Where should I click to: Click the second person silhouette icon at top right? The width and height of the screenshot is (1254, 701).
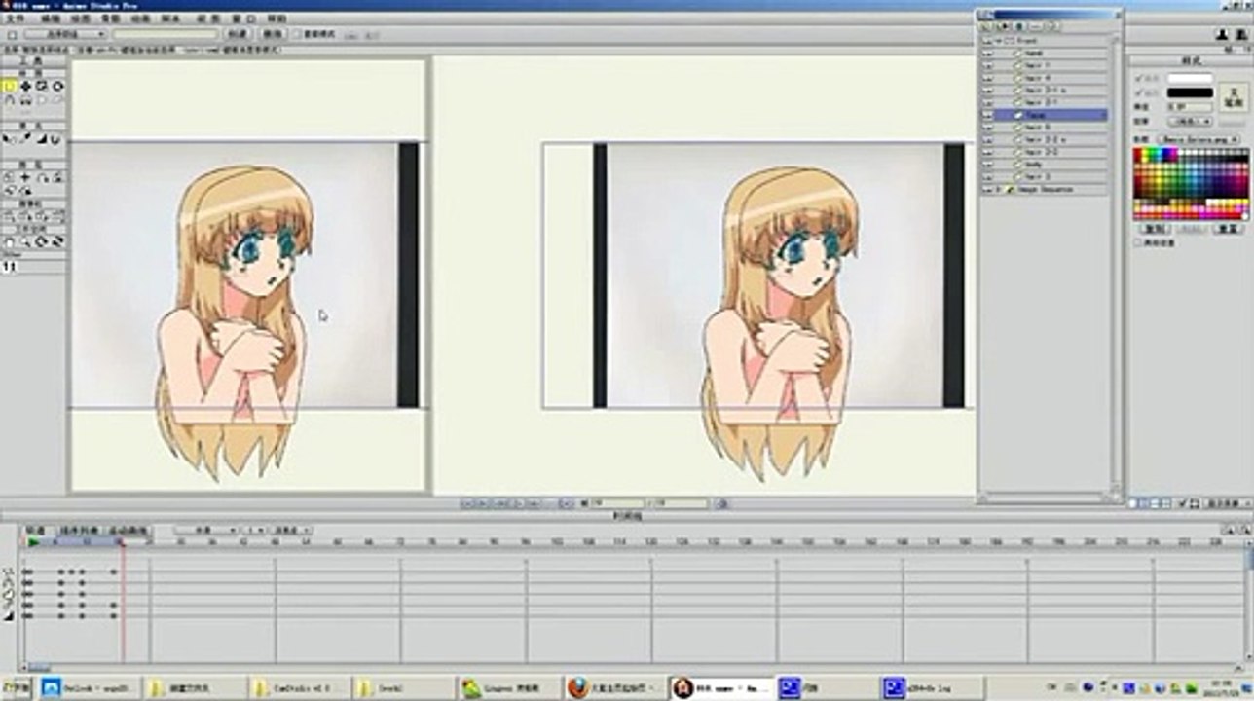(1241, 34)
